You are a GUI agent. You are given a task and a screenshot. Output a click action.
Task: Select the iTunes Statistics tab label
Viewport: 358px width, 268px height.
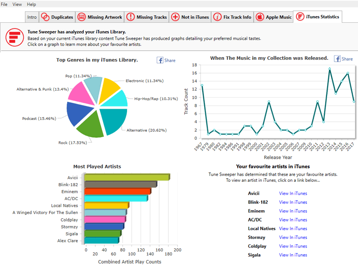coord(322,17)
